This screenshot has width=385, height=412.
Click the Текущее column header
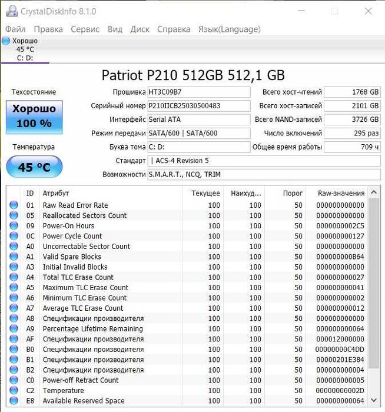tap(203, 194)
